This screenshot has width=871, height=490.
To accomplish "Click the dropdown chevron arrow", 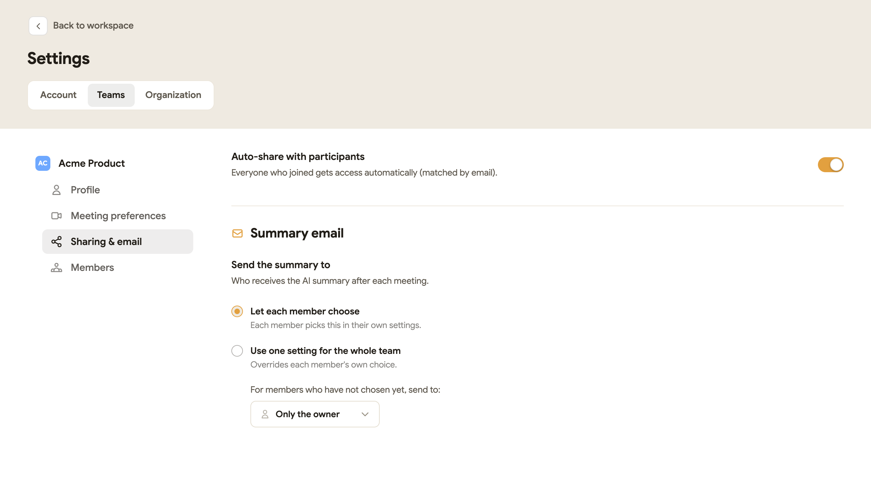I will click(365, 414).
